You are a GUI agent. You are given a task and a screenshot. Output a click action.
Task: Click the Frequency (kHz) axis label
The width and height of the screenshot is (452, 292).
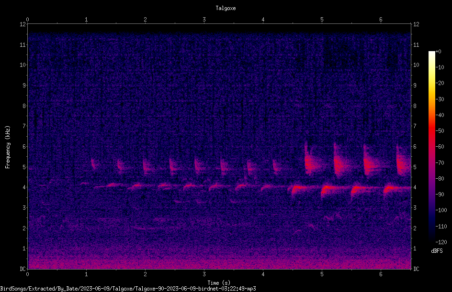tap(8, 147)
